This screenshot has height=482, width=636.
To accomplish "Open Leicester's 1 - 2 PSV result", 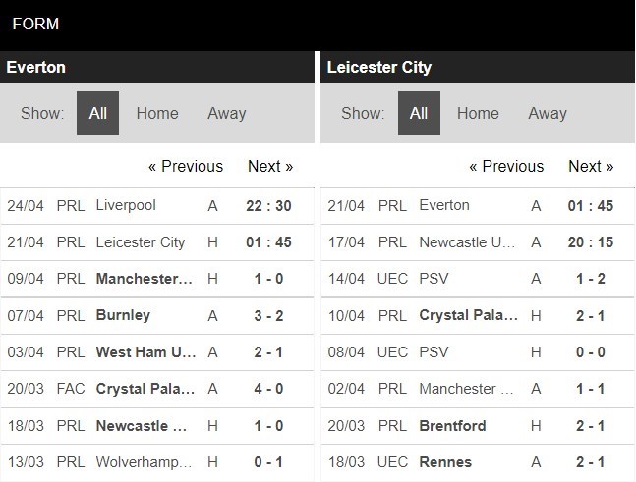I will (590, 279).
